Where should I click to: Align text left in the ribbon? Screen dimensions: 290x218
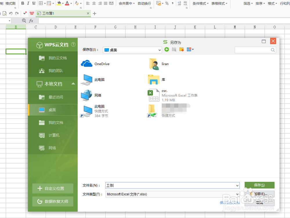click(88, 3)
